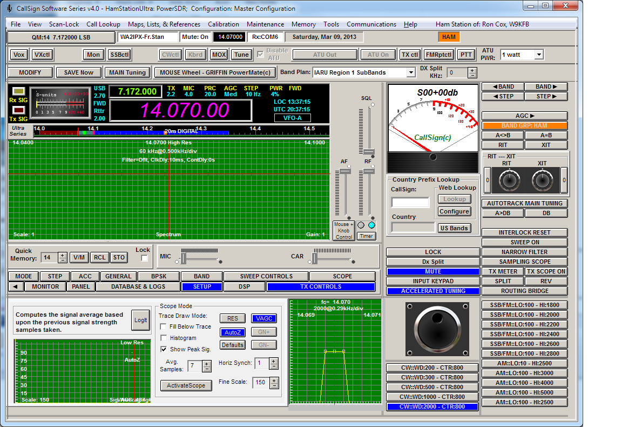Click the Rx SIG indicator lamp
Viewport: 622px width, 427px height.
pyautogui.click(x=19, y=91)
